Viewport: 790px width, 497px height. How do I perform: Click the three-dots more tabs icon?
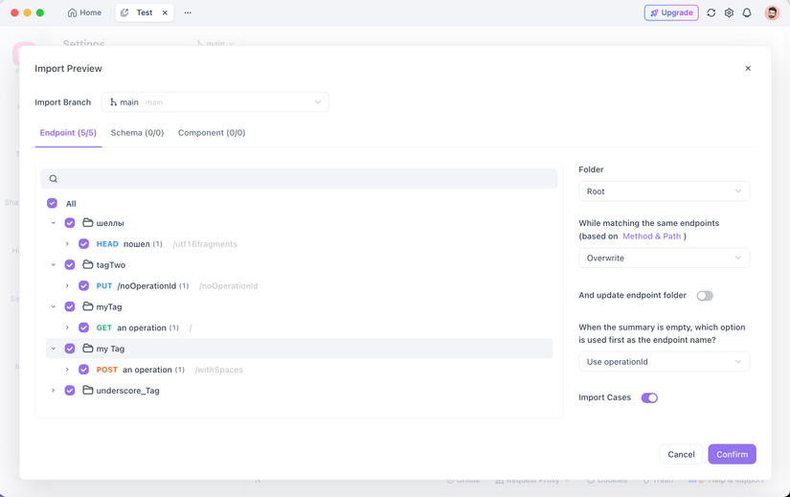[x=188, y=13]
